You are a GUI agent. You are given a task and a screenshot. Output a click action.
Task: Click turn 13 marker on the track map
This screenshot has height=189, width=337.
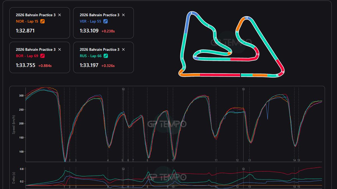click(246, 18)
